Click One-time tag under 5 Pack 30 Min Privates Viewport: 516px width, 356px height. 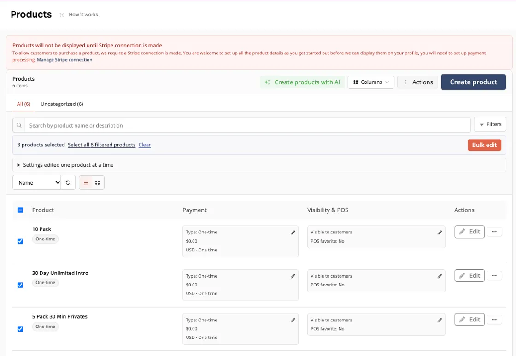coord(46,327)
